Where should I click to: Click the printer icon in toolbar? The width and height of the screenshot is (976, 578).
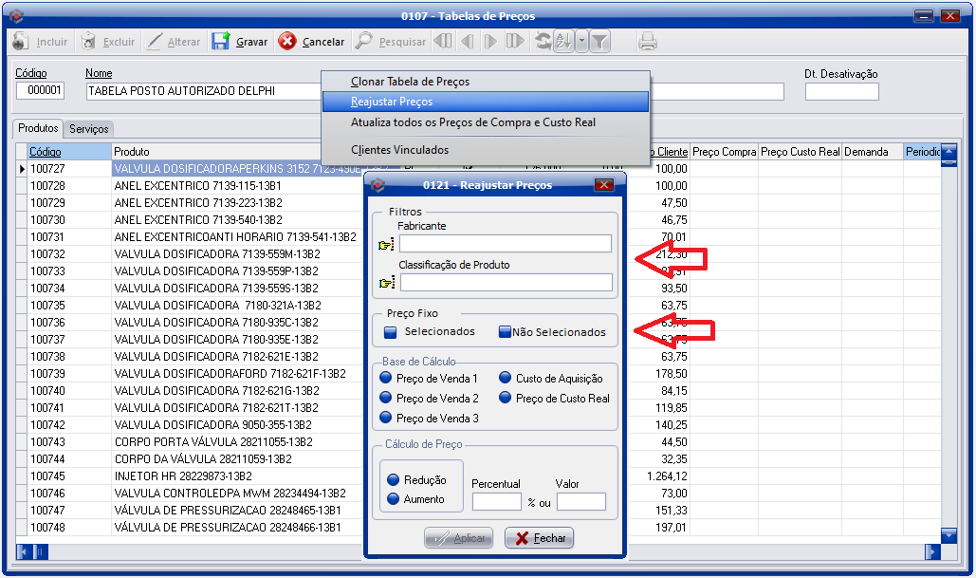(x=648, y=42)
